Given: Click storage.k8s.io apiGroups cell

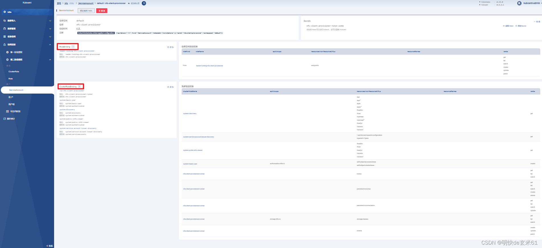Looking at the screenshot, I should point(275,219).
